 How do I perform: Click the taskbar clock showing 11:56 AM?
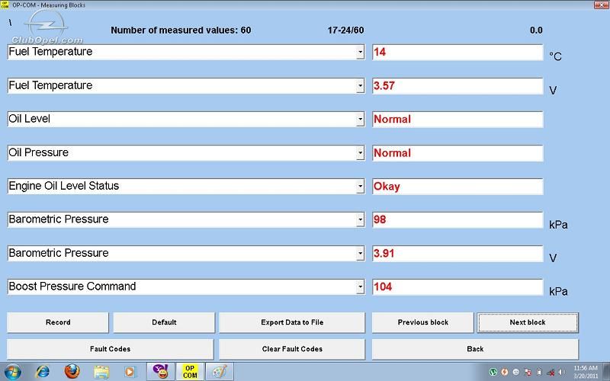586,372
